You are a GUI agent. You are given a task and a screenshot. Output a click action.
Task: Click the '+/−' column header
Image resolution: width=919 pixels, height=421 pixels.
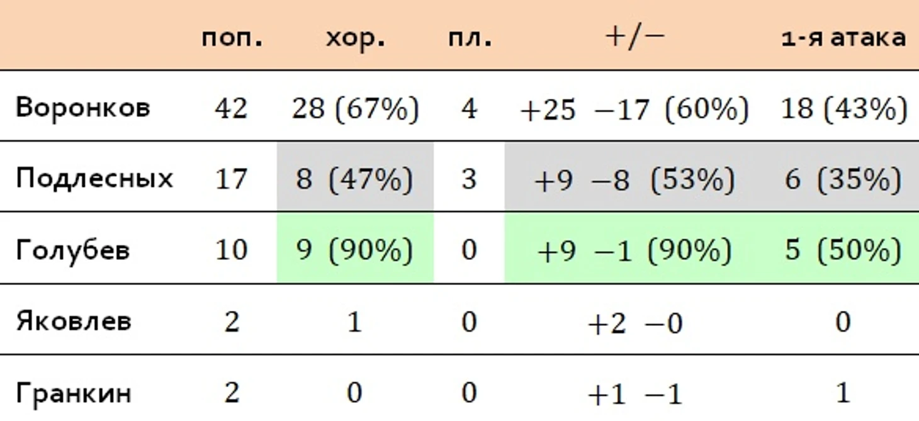coord(634,36)
